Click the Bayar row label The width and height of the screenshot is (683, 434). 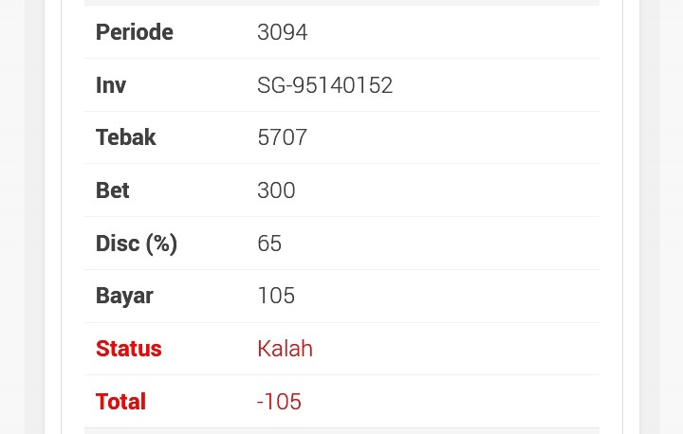coord(124,296)
